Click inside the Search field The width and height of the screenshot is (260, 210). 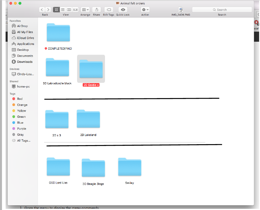[x=222, y=10]
